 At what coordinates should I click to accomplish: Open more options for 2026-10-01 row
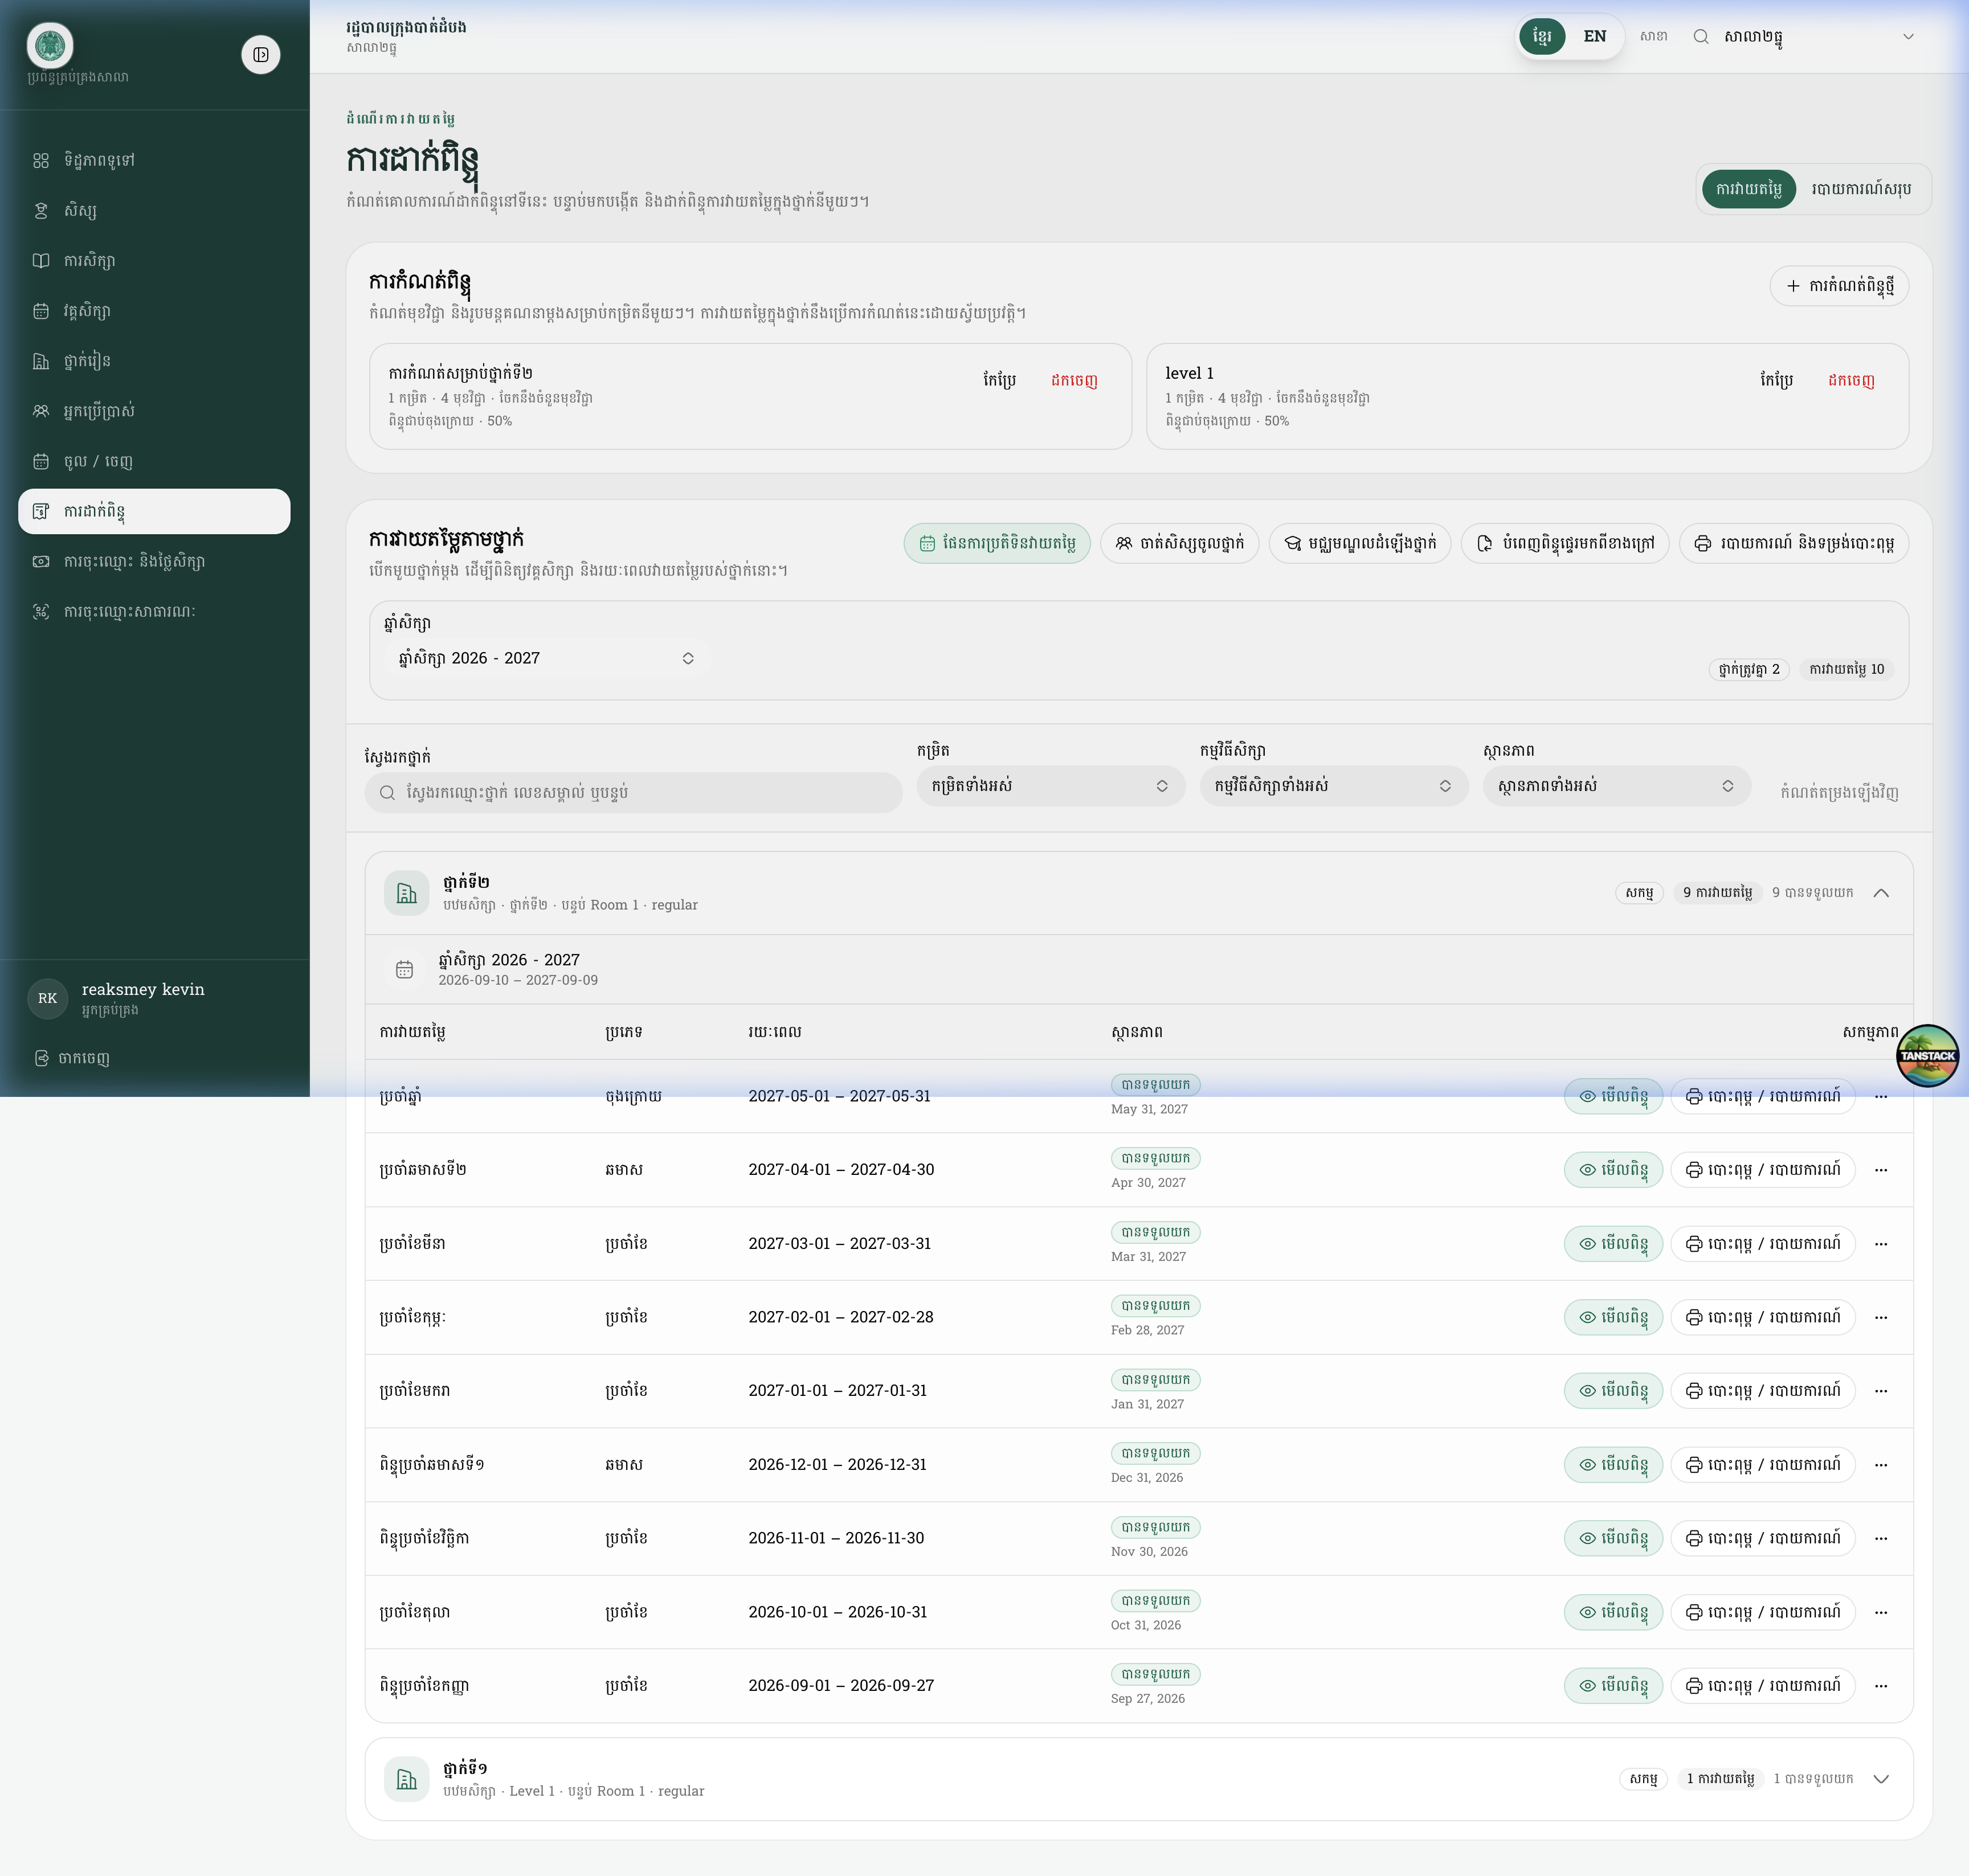point(1881,1612)
